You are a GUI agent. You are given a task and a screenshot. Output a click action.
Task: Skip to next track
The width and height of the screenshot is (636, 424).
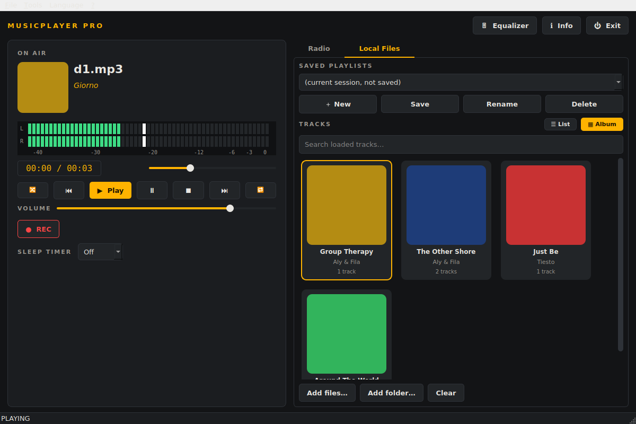pos(225,190)
